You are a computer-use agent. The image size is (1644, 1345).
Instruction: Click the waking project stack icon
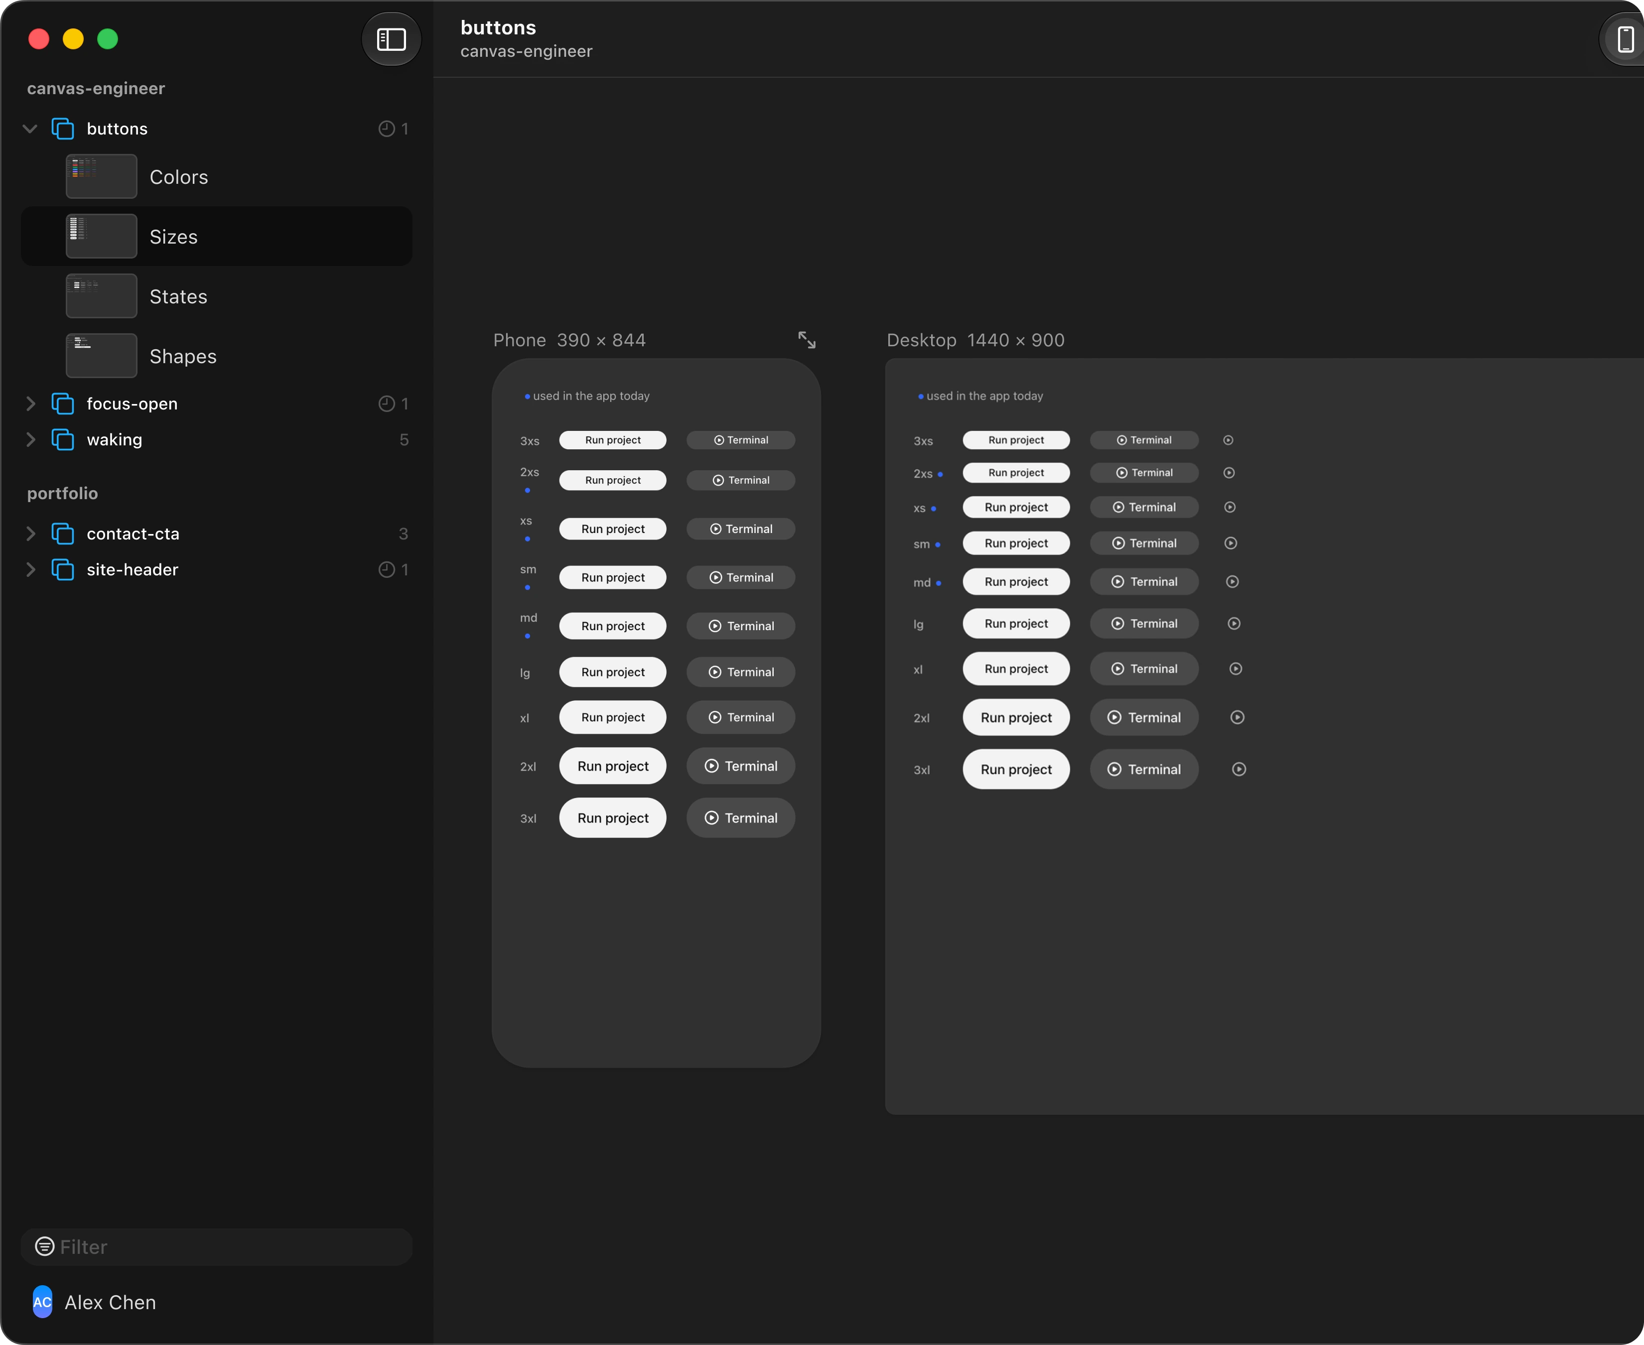[63, 439]
